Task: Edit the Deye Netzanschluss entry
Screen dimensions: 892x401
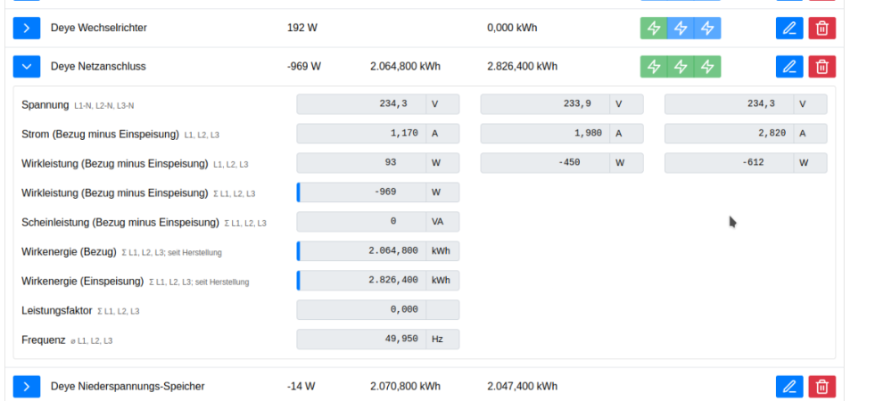Action: [x=789, y=67]
